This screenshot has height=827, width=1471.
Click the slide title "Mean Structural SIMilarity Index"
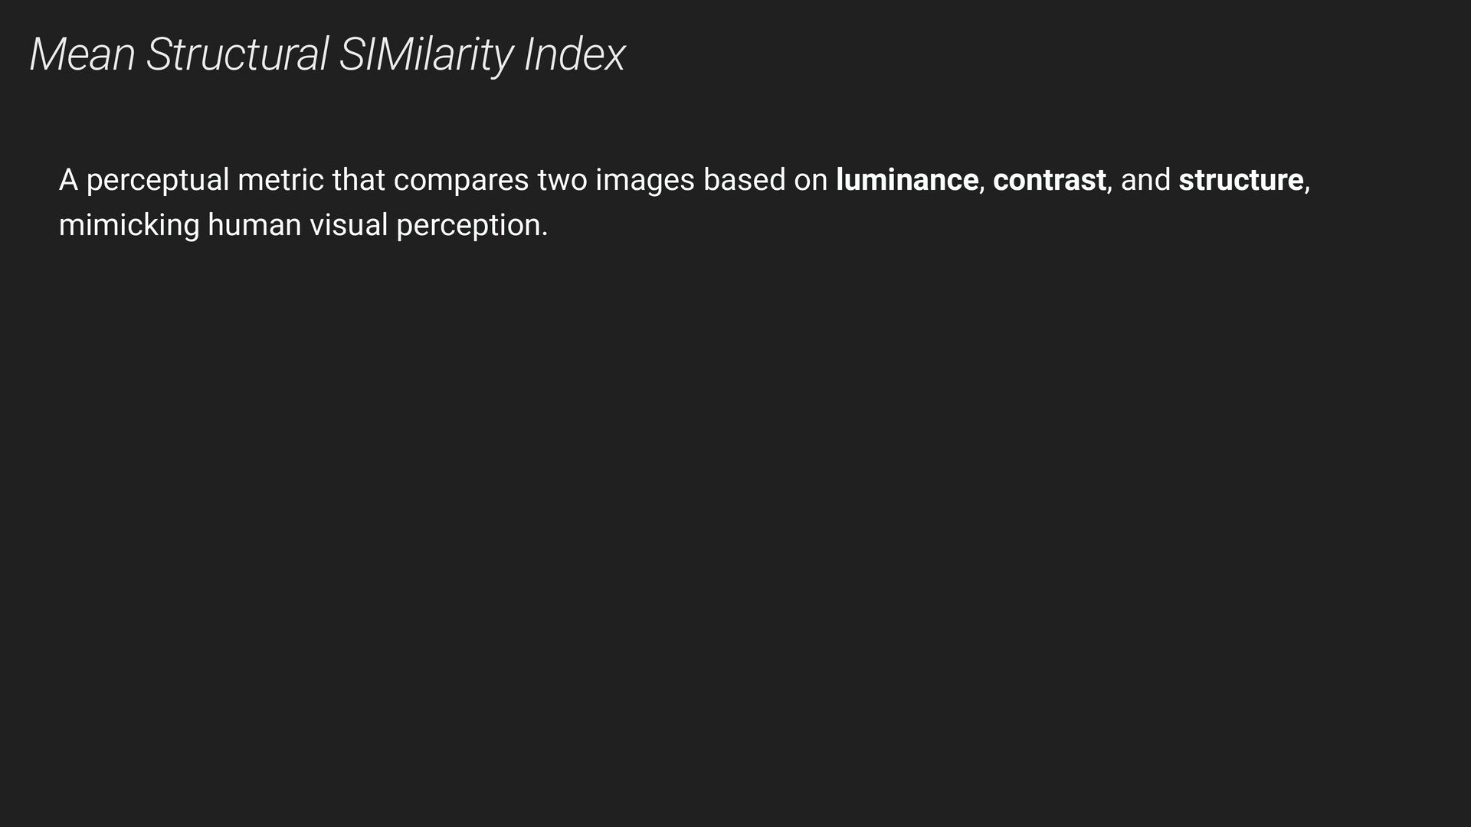pos(327,55)
